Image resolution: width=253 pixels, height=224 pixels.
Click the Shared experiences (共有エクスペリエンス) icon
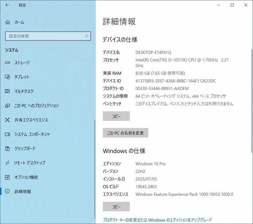click(7, 120)
